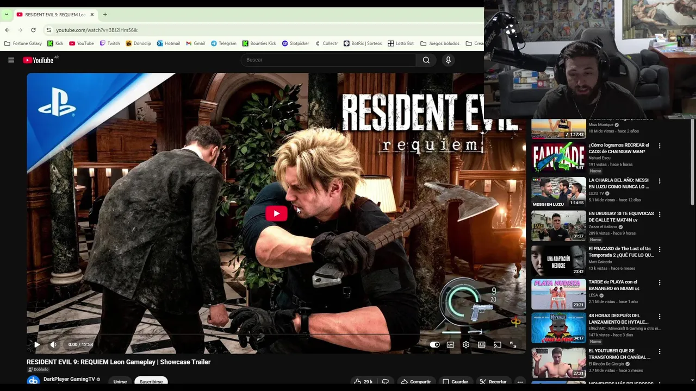The image size is (696, 391).
Task: Select the RESIDENT EVIL 9 browser tab
Action: click(x=54, y=15)
